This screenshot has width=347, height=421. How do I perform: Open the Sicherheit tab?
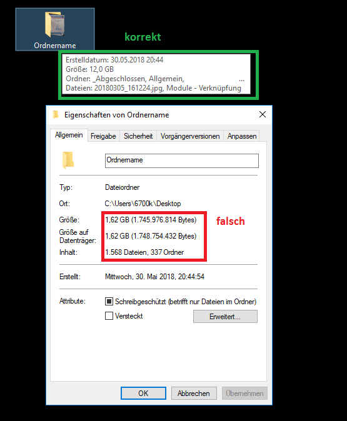(x=138, y=136)
